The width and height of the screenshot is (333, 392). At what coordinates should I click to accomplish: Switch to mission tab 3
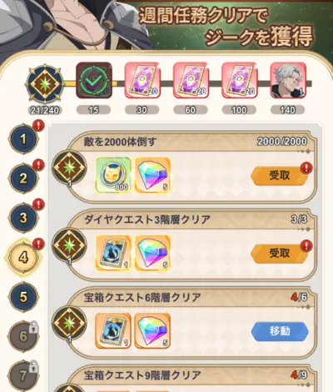(23, 218)
